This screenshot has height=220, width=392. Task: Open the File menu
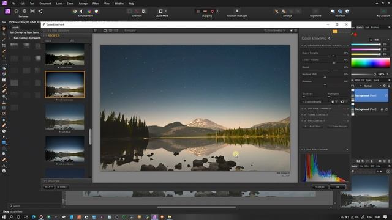pyautogui.click(x=13, y=4)
